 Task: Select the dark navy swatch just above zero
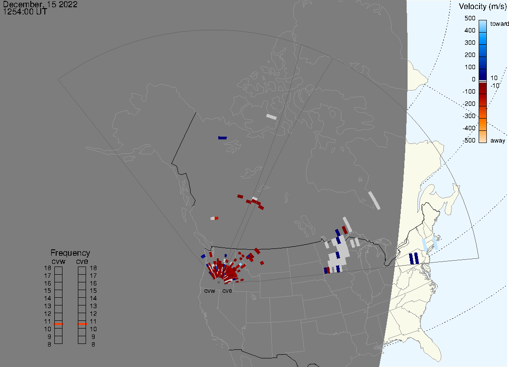click(483, 74)
